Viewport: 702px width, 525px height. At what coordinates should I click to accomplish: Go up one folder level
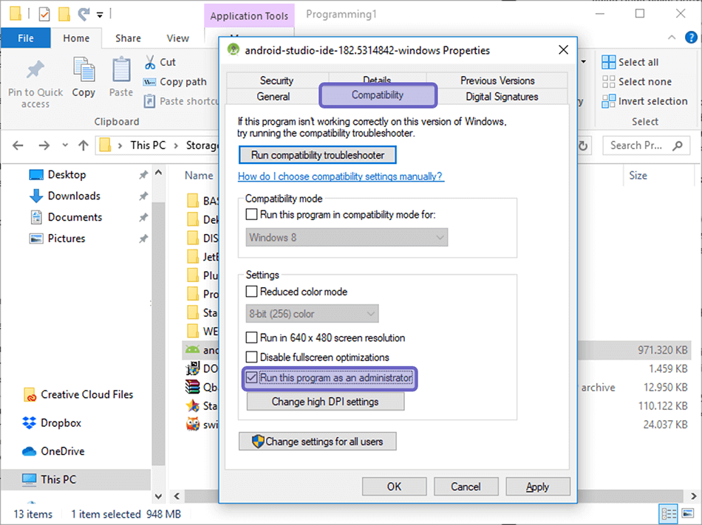(84, 145)
